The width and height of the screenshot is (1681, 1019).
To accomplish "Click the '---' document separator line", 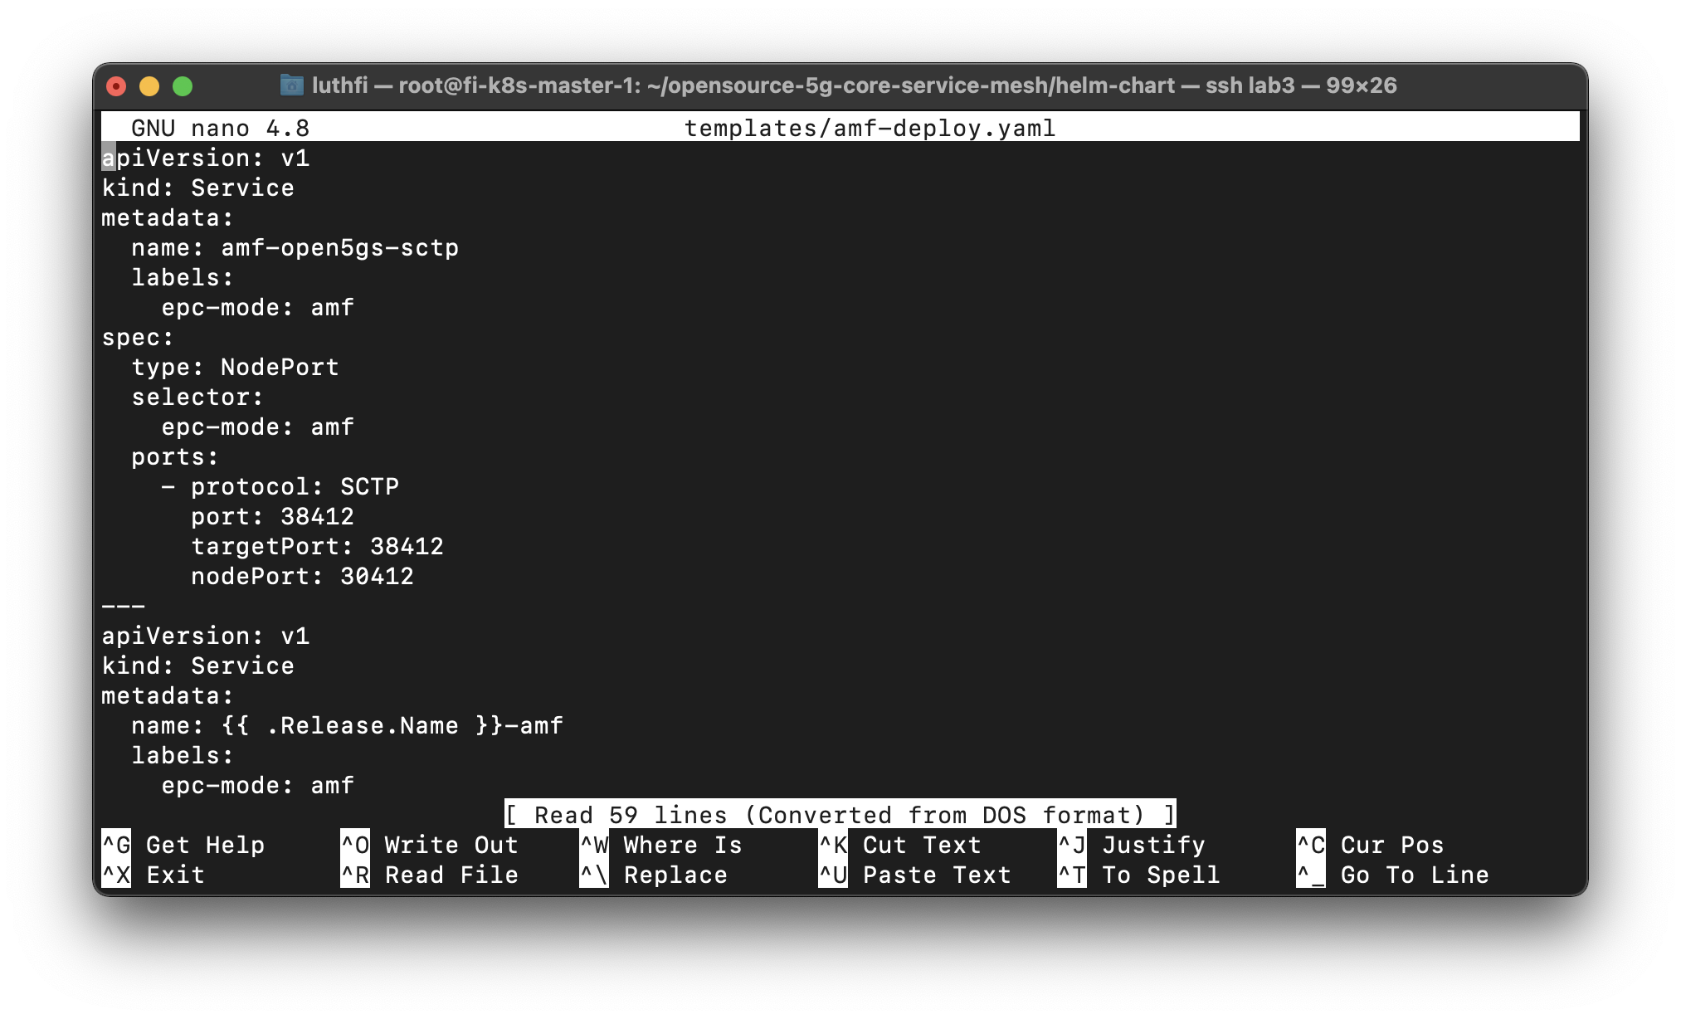I will click(x=123, y=606).
